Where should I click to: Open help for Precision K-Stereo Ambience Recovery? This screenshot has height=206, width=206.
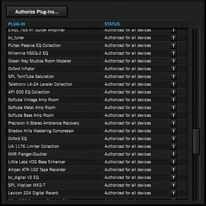174,123
